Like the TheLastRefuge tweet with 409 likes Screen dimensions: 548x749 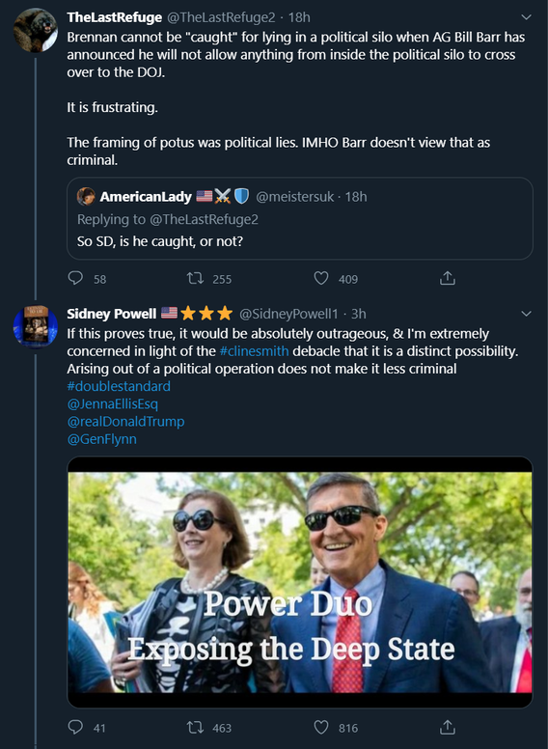(321, 278)
